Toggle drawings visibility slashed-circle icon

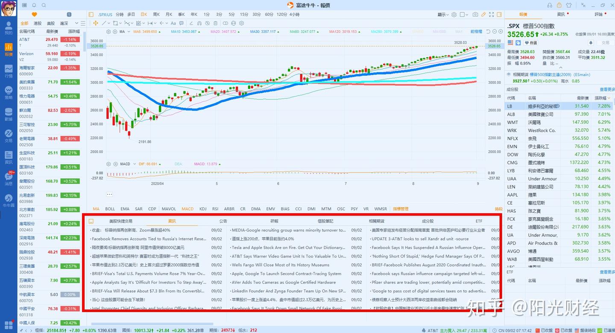coord(207,23)
